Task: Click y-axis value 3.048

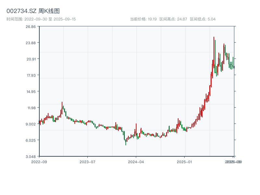Action: pyautogui.click(x=31, y=157)
